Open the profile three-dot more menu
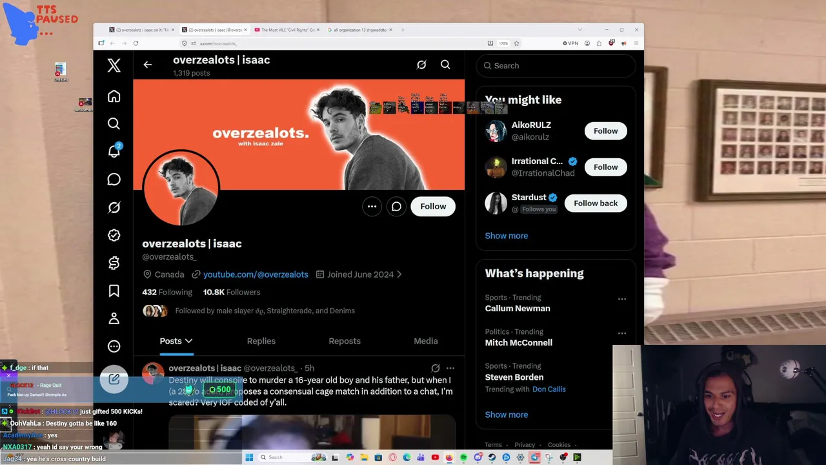Image resolution: width=826 pixels, height=465 pixels. 372,207
